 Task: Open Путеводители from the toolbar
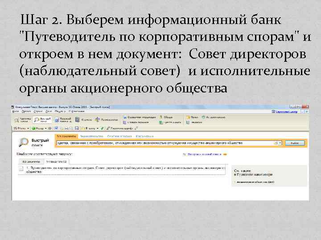coord(107,120)
